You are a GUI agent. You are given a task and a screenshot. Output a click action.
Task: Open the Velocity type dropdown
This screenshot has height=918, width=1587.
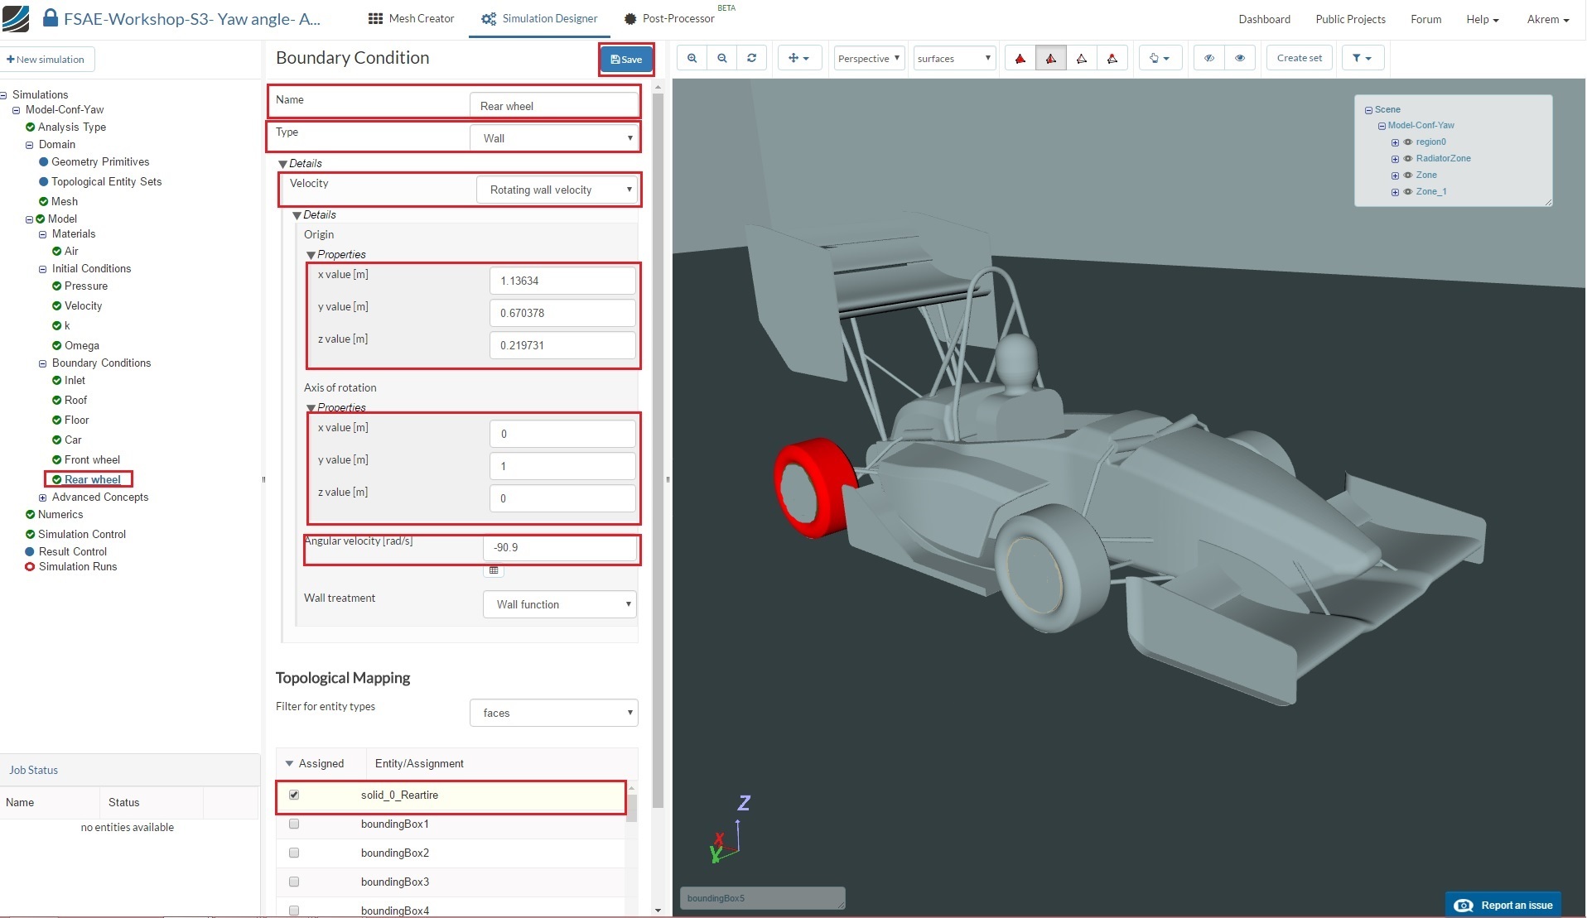(x=557, y=190)
